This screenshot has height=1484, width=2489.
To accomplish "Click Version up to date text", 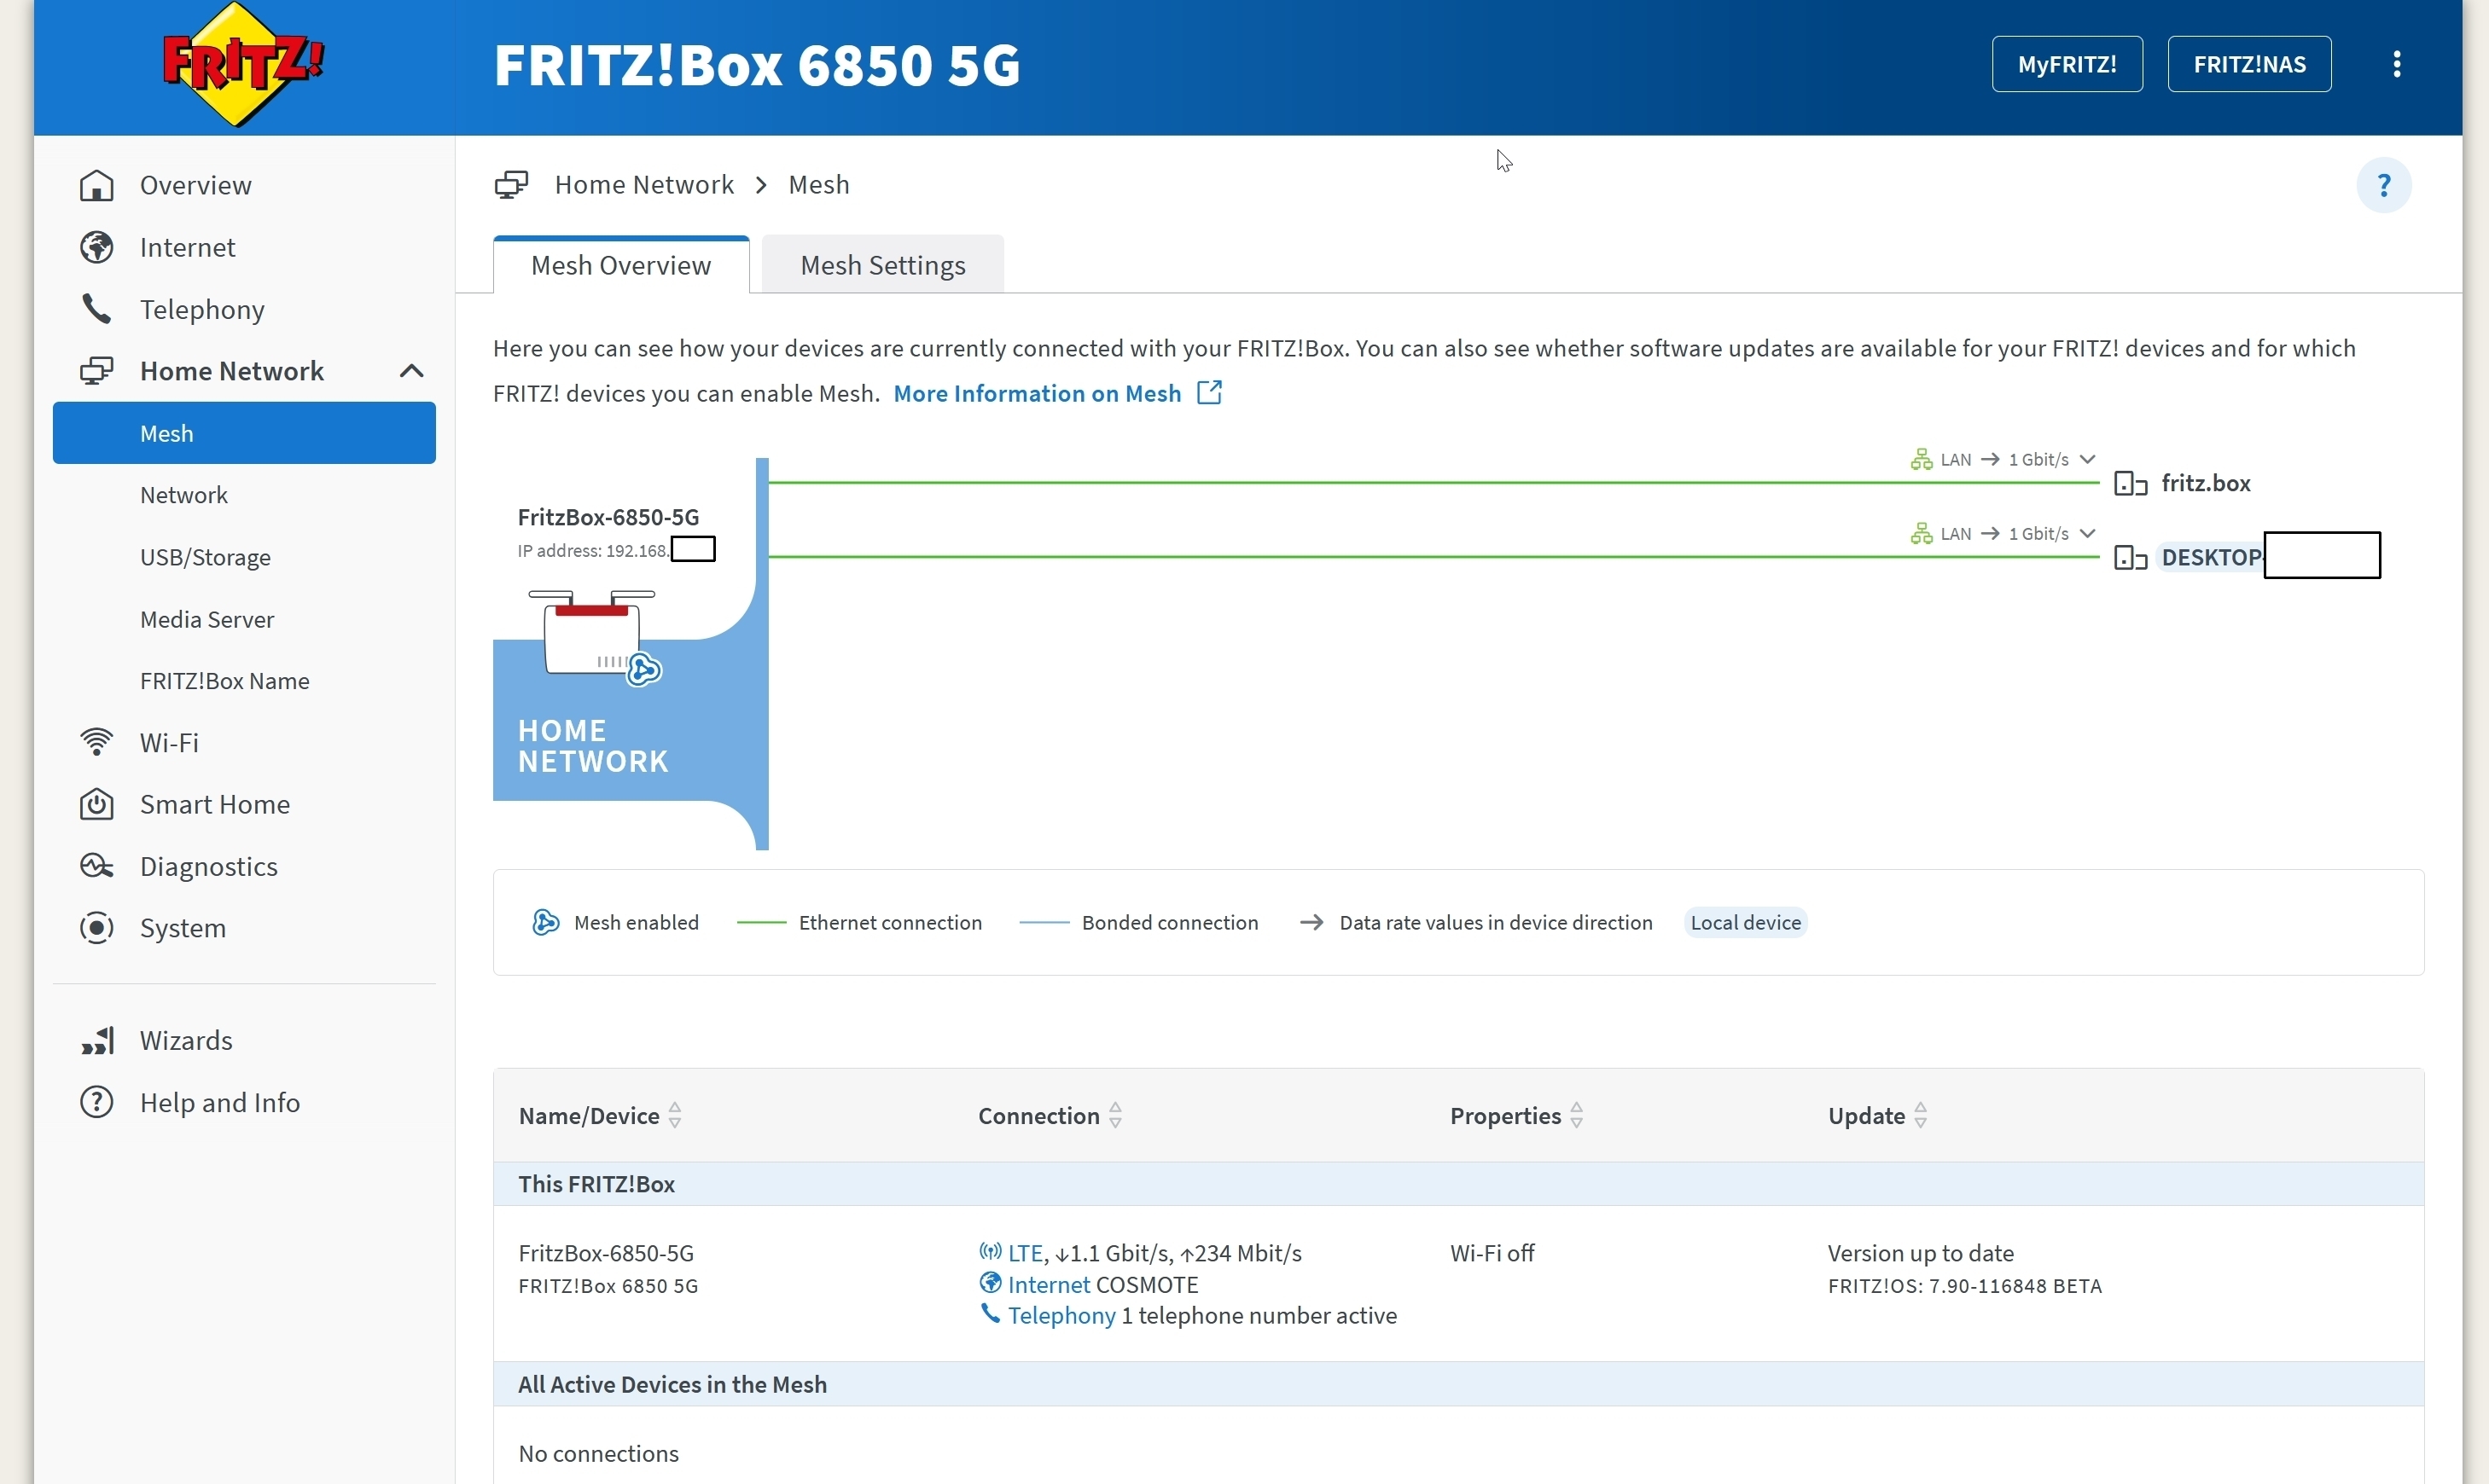I will pos(1921,1253).
